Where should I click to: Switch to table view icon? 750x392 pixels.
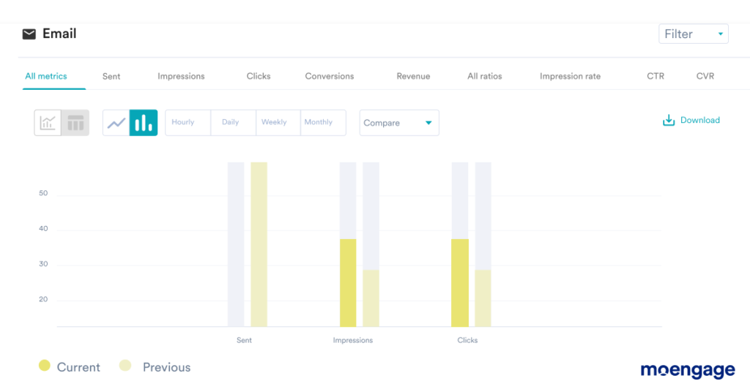(75, 123)
